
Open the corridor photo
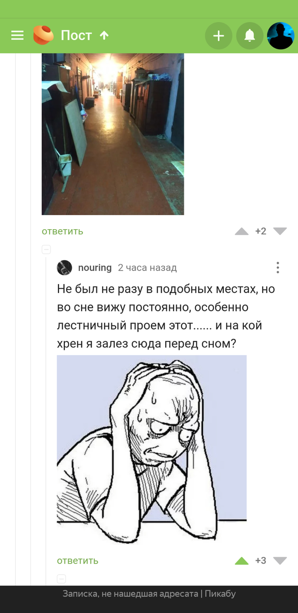(113, 134)
